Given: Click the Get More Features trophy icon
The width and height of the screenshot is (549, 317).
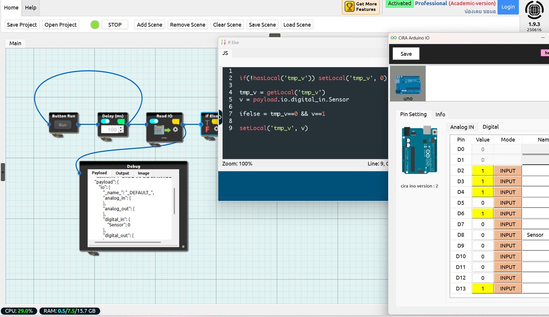Looking at the screenshot, I should pyautogui.click(x=349, y=7).
